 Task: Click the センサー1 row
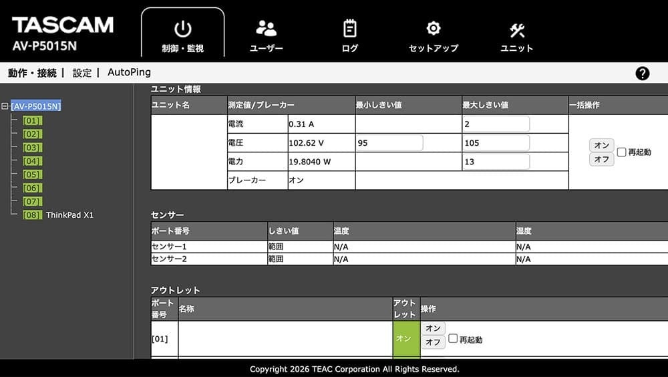tap(409, 247)
